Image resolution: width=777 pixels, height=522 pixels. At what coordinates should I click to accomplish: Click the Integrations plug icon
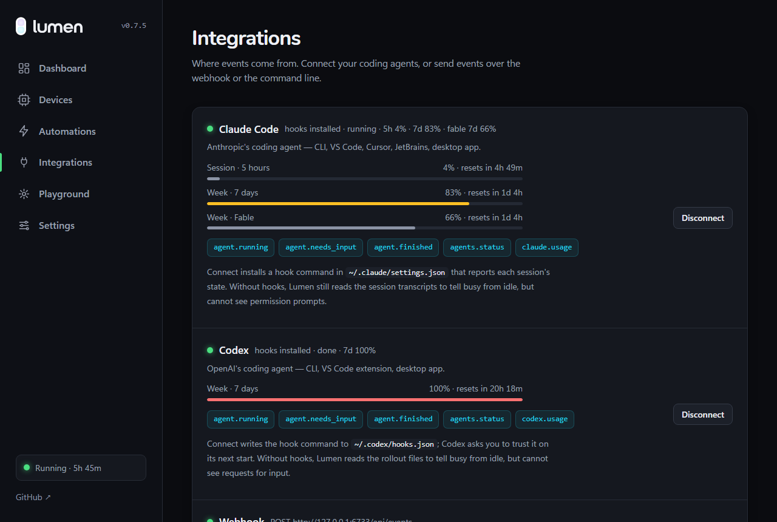pyautogui.click(x=24, y=163)
